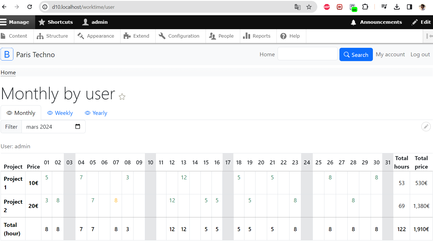Open the translate page icon
The width and height of the screenshot is (433, 243).
click(297, 7)
